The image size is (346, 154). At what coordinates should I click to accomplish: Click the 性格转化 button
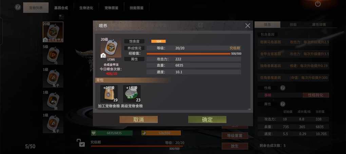[316, 95]
